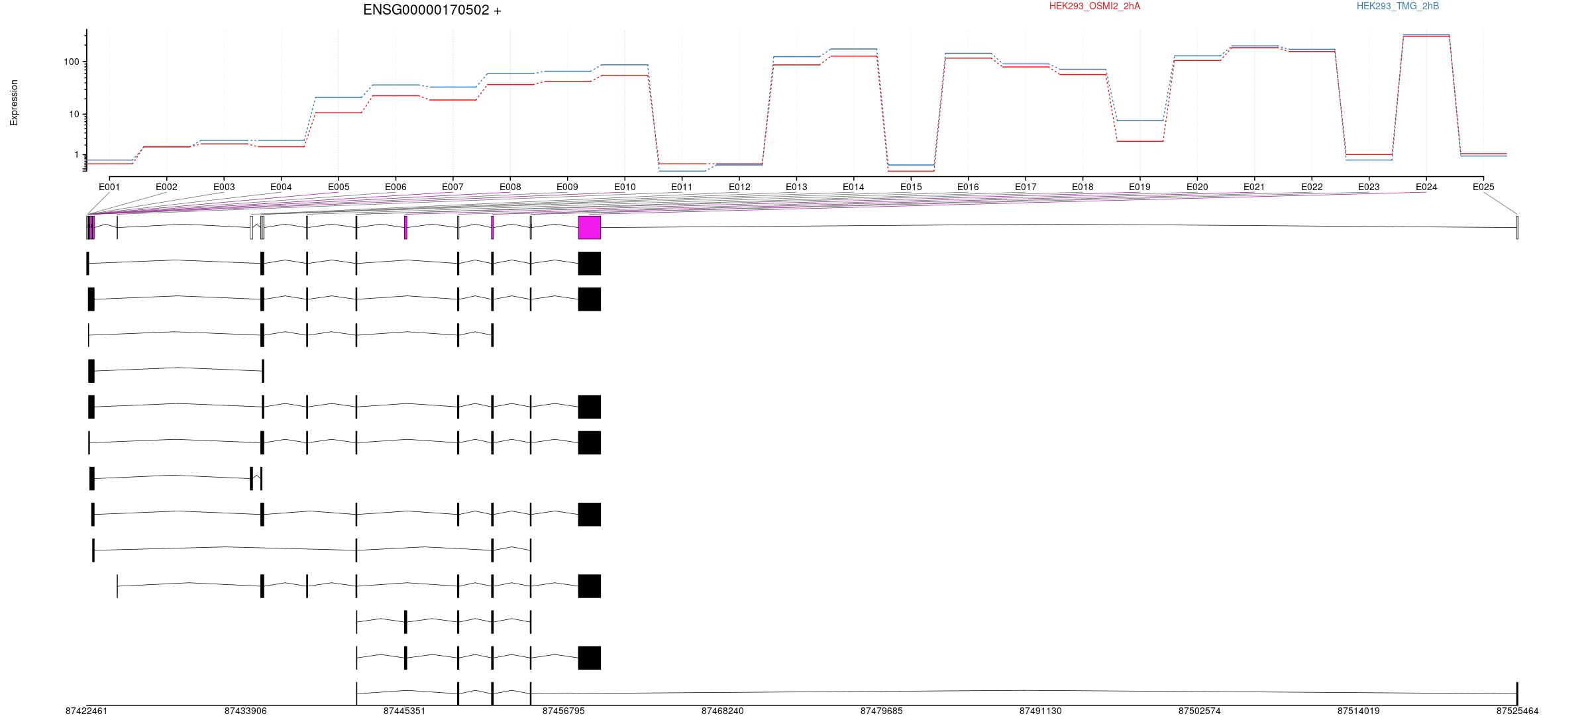Screen dimensions: 1590x722
Task: Click the last exon of the bottom transcript
Action: tap(1517, 694)
